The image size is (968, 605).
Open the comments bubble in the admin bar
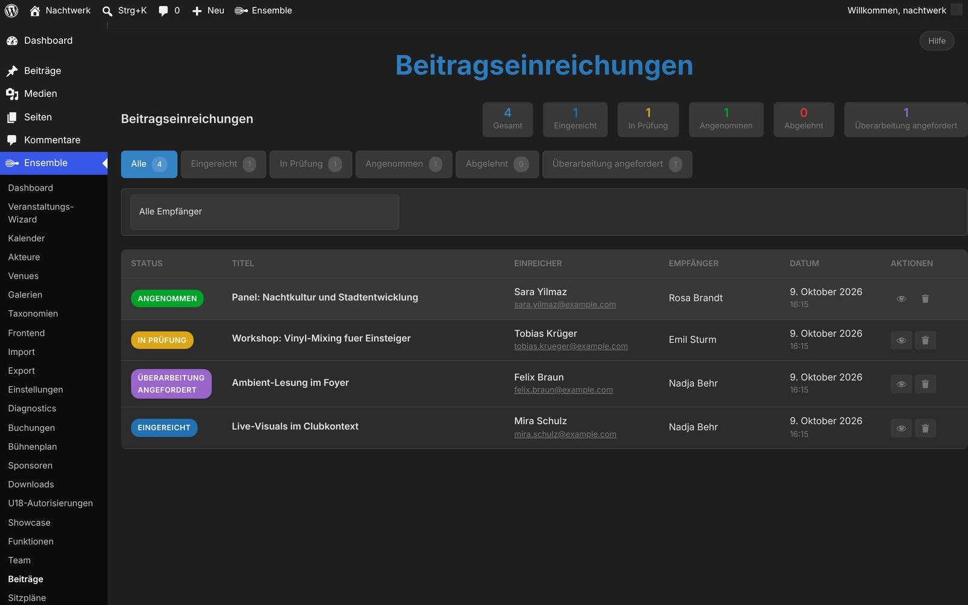(163, 11)
